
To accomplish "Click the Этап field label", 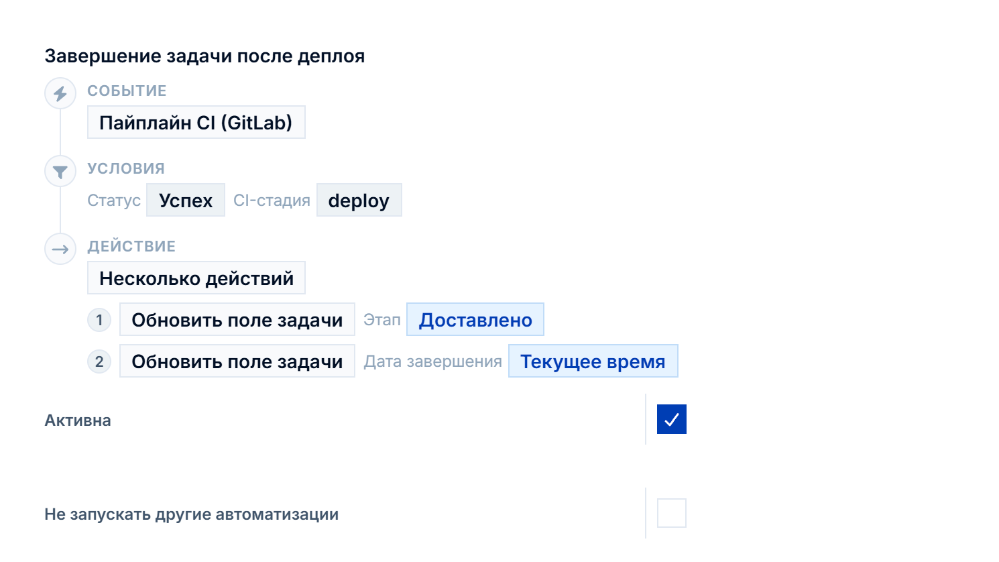I will (382, 320).
